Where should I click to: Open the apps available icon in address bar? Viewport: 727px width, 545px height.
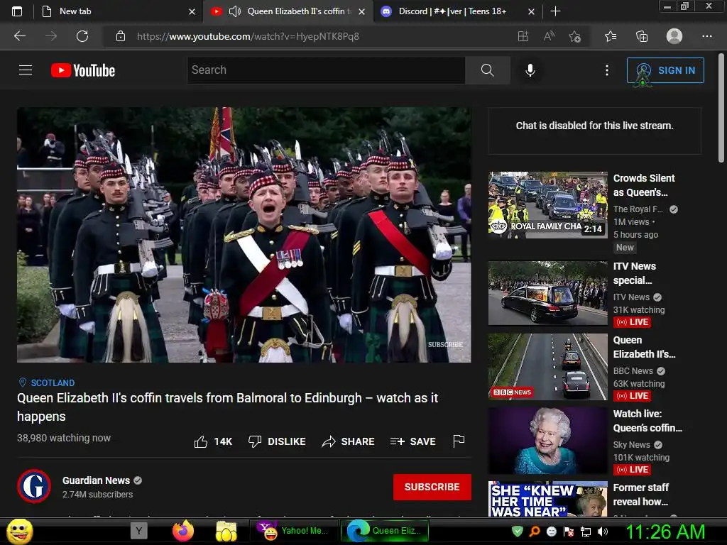coord(523,36)
